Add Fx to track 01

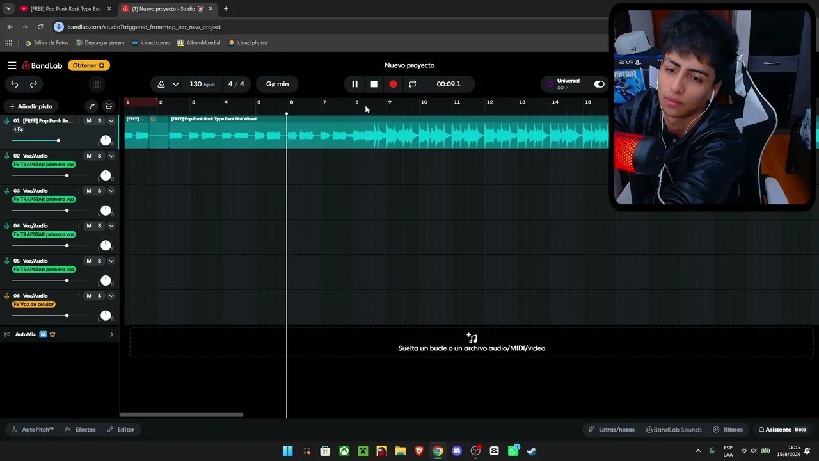(x=19, y=129)
